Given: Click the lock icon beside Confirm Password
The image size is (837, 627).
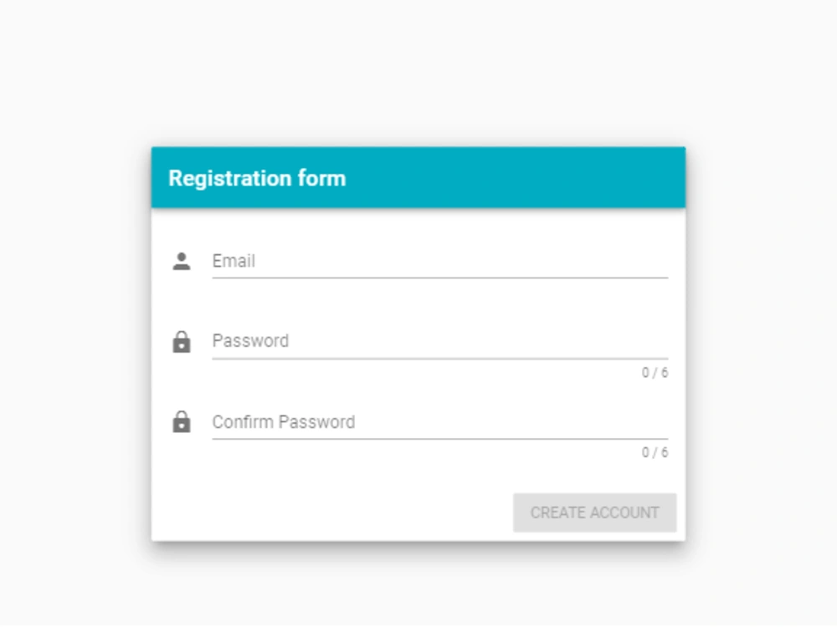Looking at the screenshot, I should coord(182,421).
